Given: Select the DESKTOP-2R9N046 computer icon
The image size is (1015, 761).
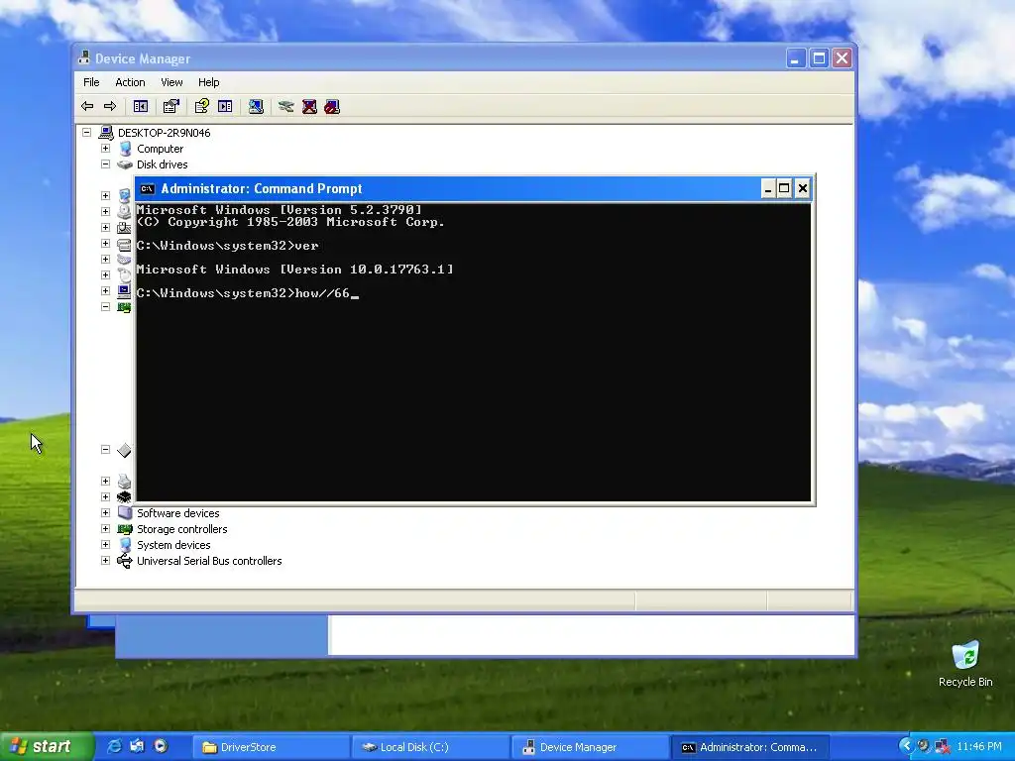Looking at the screenshot, I should pos(105,133).
